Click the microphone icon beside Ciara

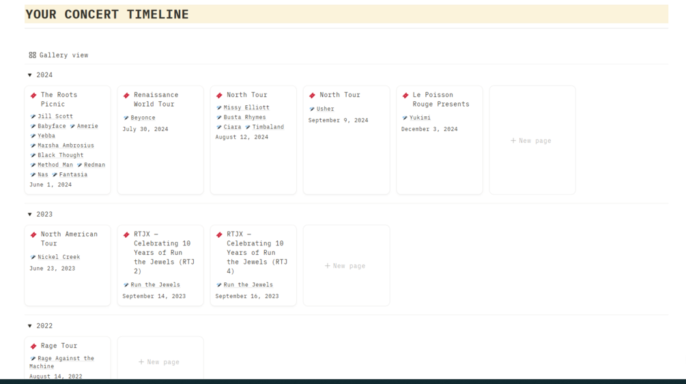pyautogui.click(x=218, y=127)
